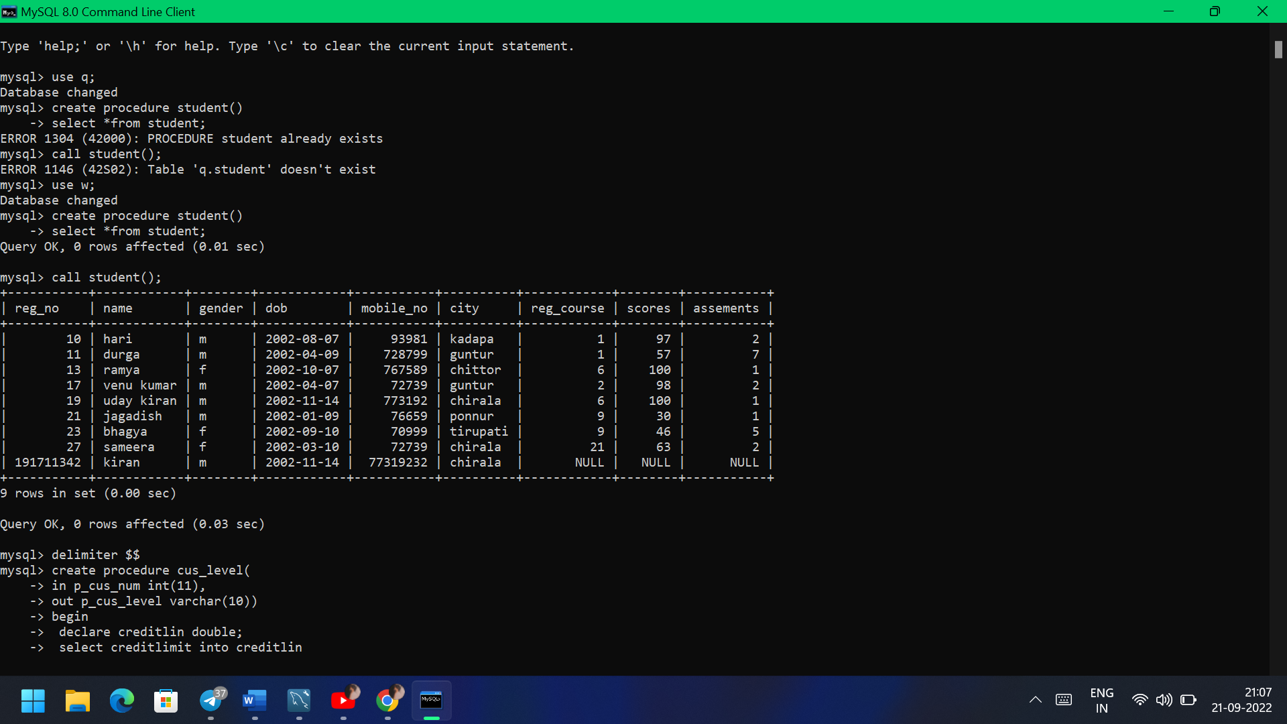
Task: Open the Microsoft Store
Action: [166, 701]
